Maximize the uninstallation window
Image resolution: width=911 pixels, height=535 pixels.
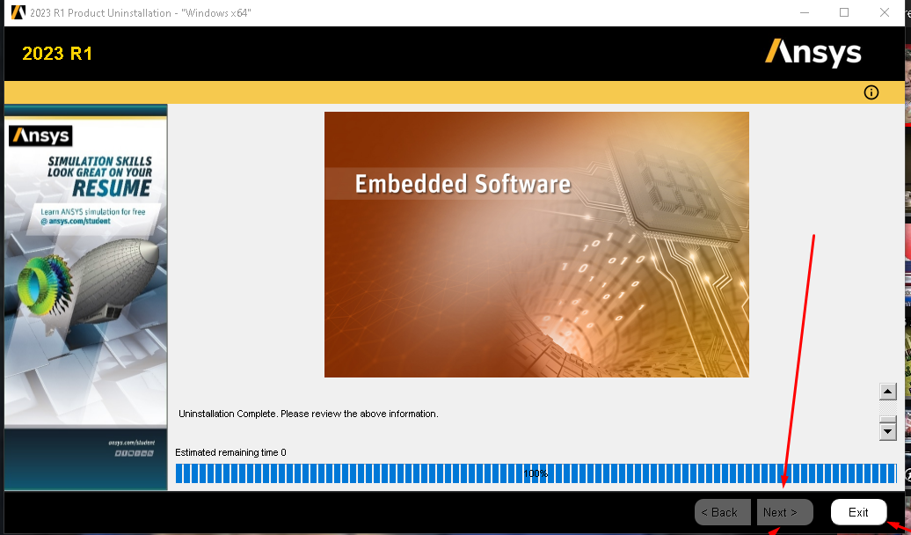[844, 12]
